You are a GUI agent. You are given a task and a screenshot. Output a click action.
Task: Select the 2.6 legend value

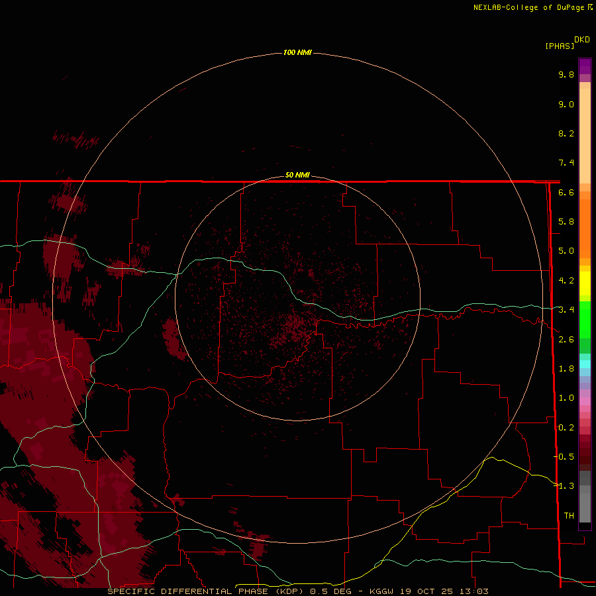[x=566, y=340]
